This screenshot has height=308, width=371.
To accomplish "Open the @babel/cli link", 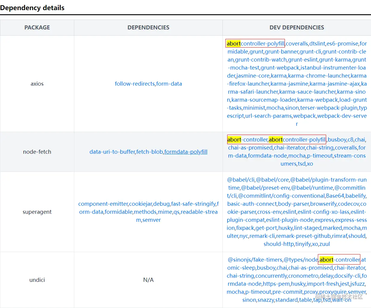I will [241, 180].
